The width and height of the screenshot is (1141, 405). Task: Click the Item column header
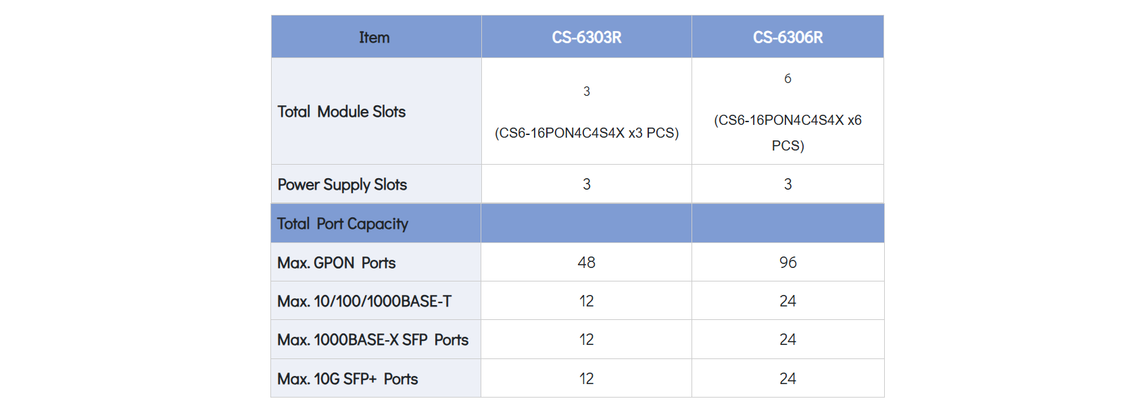click(374, 38)
